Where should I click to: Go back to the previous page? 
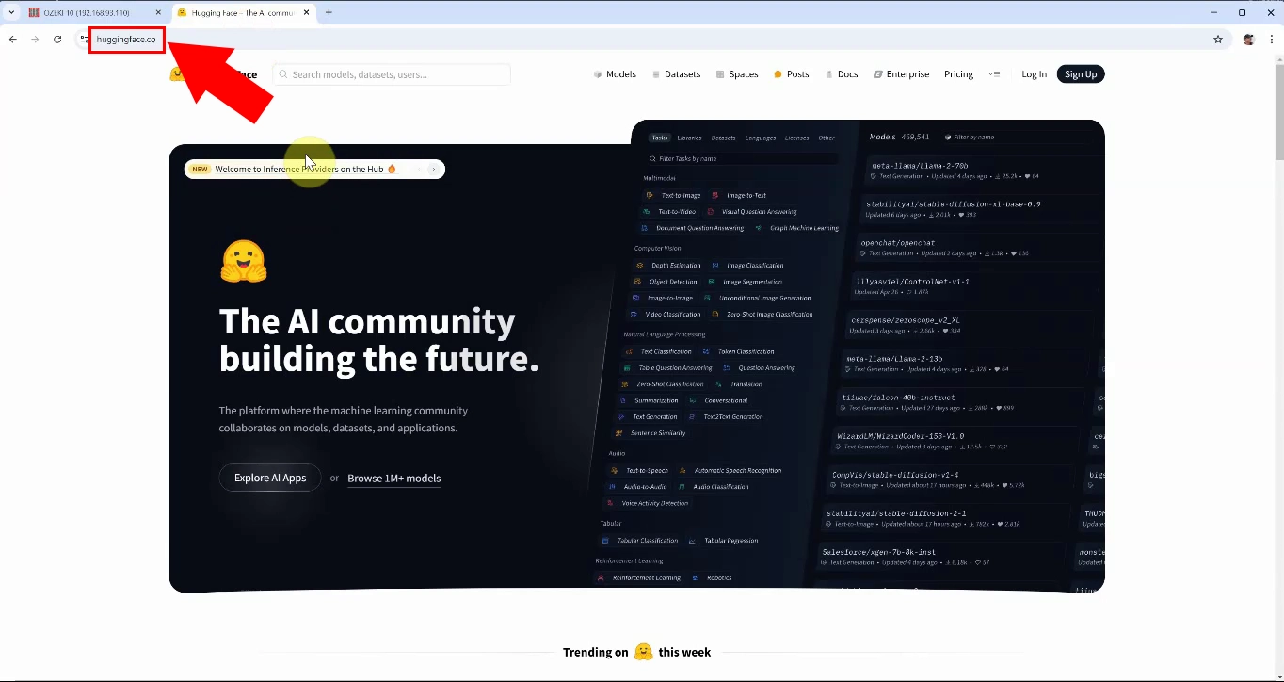tap(12, 40)
